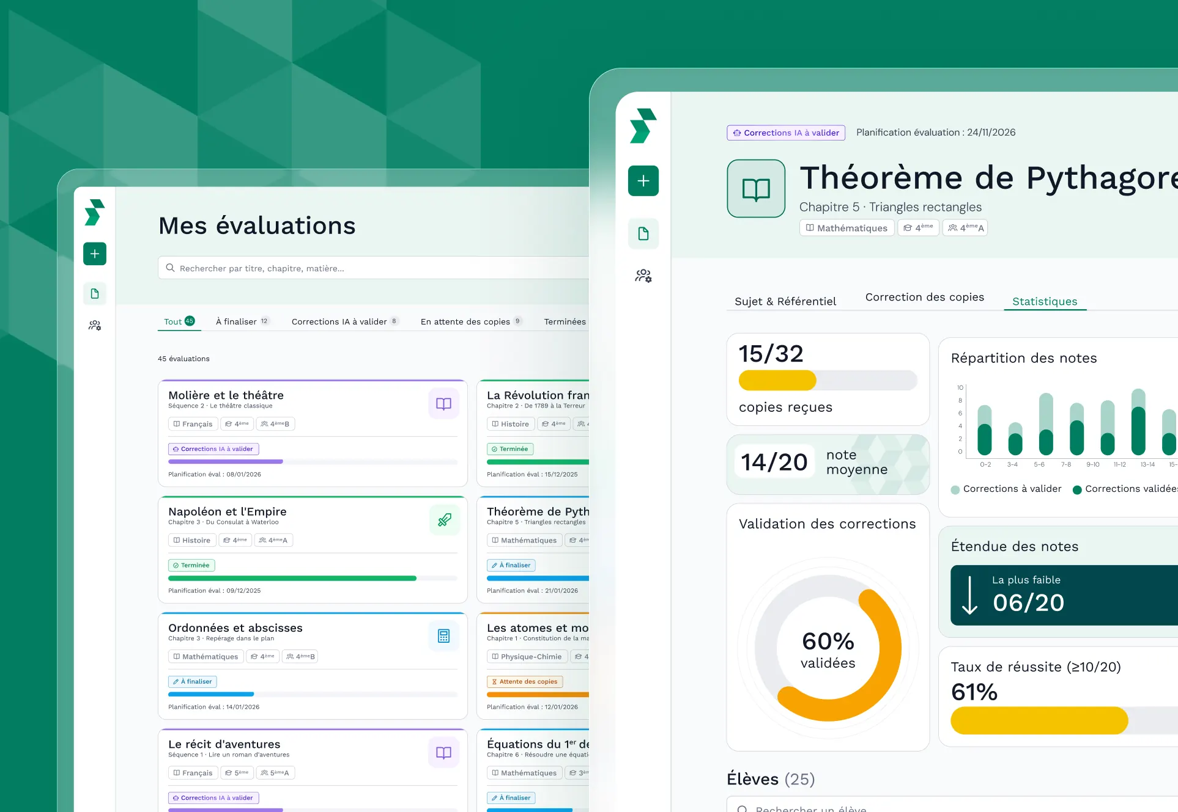Viewport: 1178px width, 812px height.
Task: Click the book icon beside Théorème de Pythagore title
Action: point(756,189)
